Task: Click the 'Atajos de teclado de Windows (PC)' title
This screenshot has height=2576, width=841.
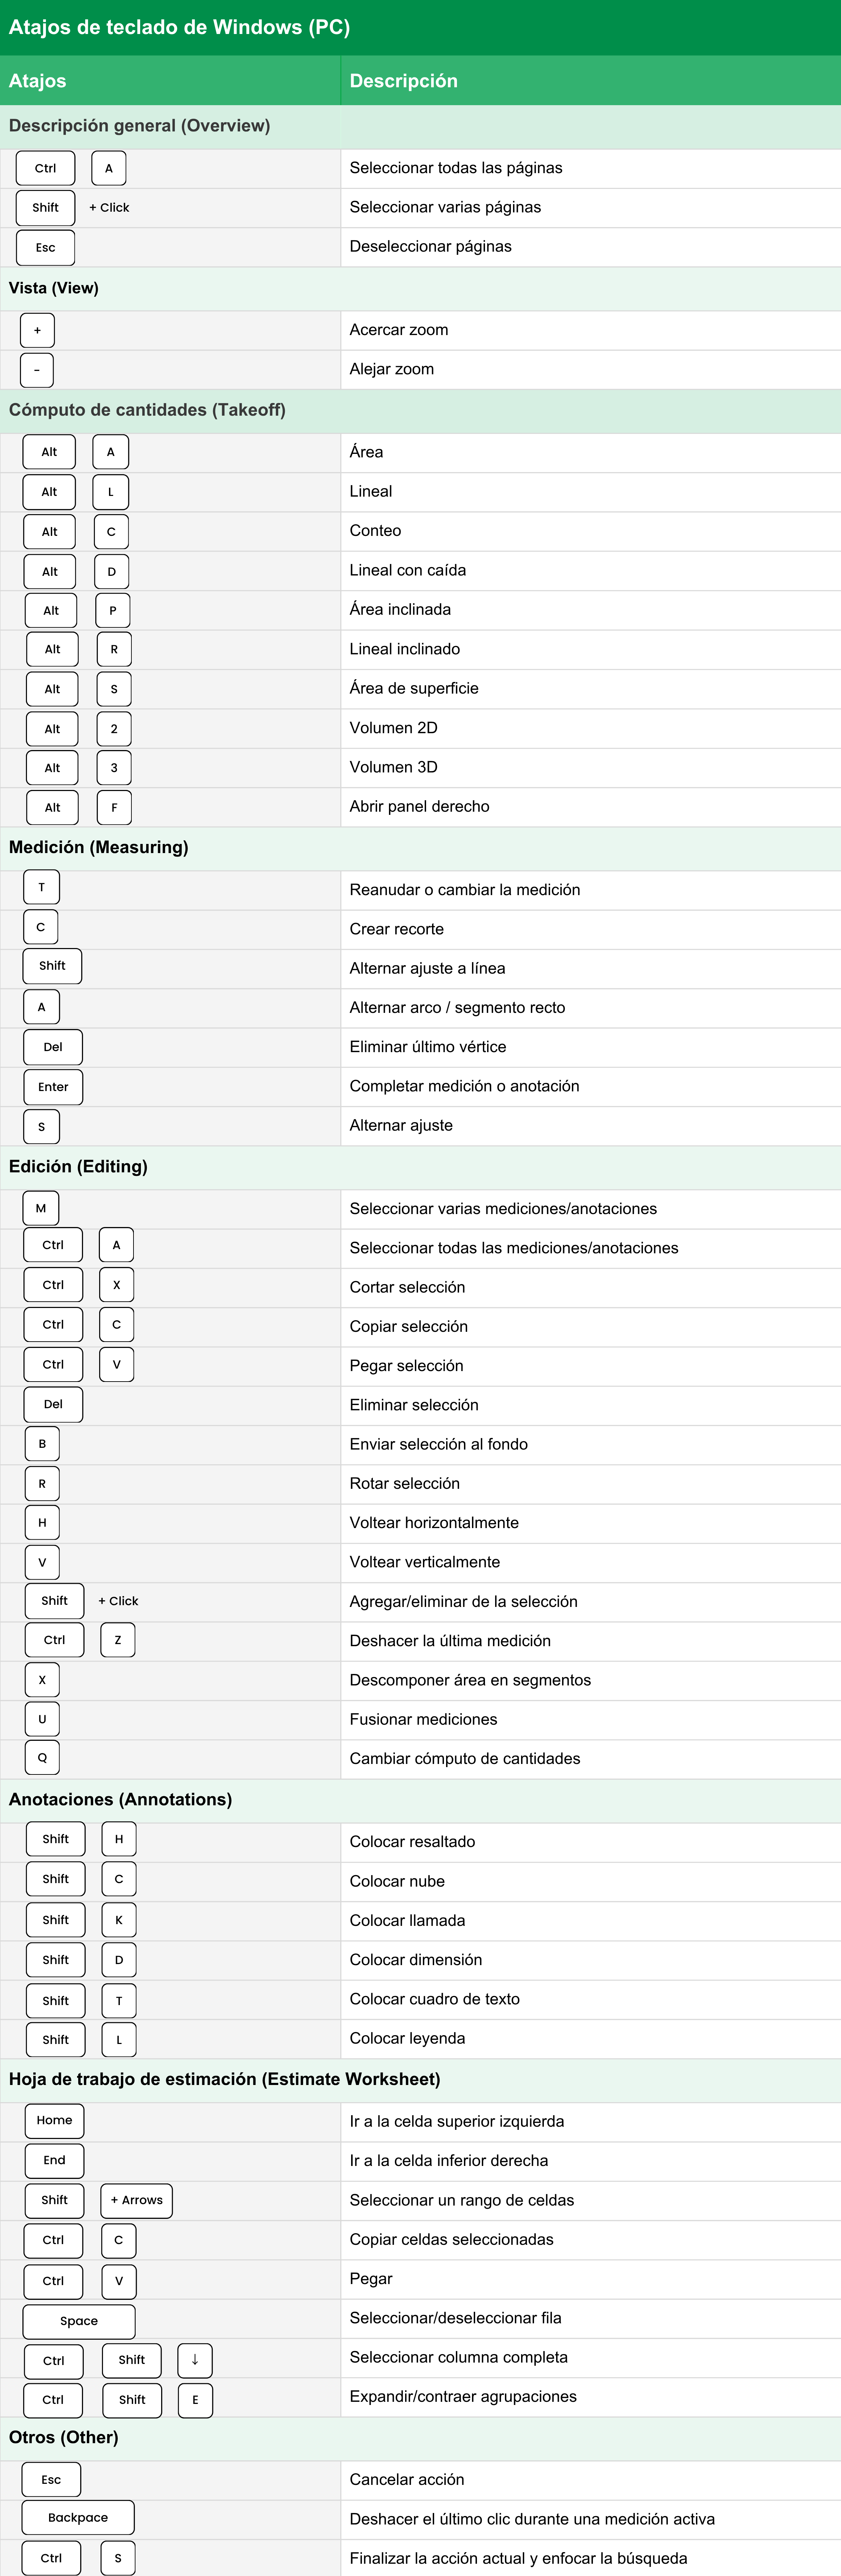Action: (179, 27)
